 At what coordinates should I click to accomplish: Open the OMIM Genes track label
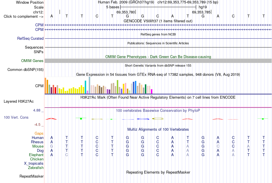click(32, 61)
